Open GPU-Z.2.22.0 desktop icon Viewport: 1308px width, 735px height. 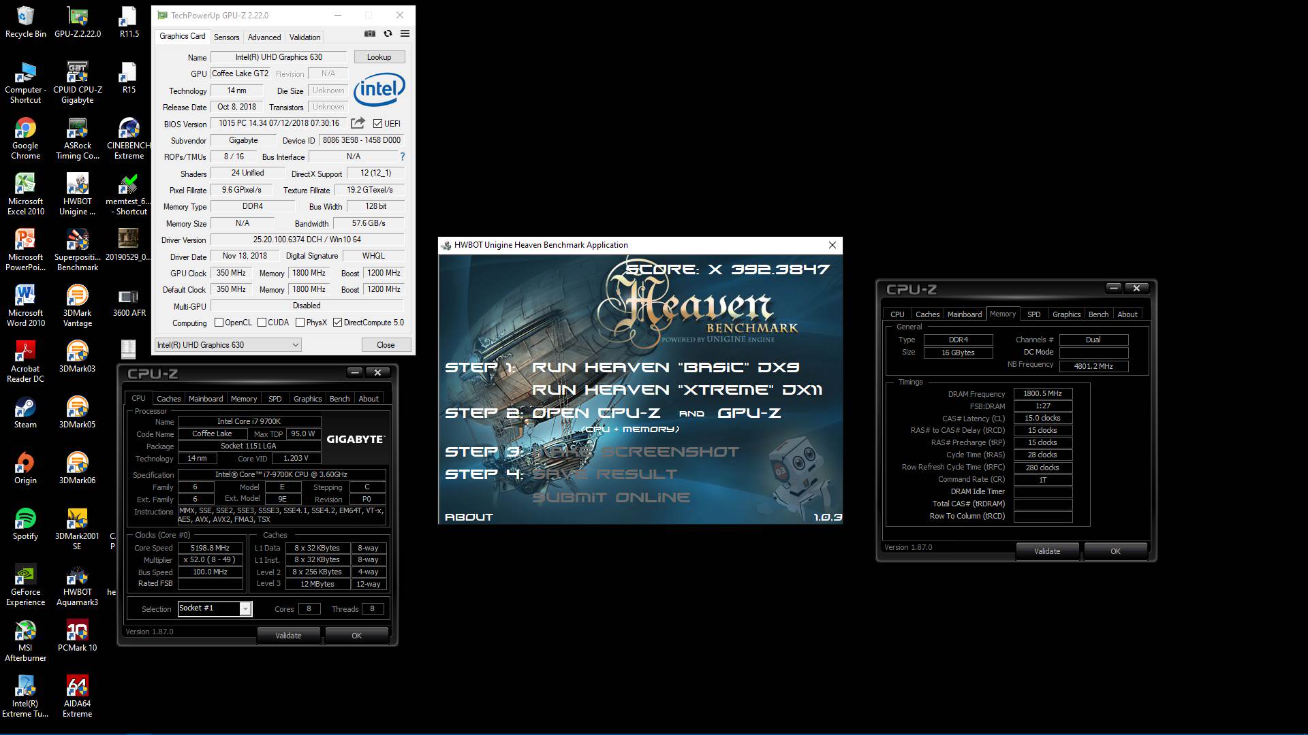77,22
